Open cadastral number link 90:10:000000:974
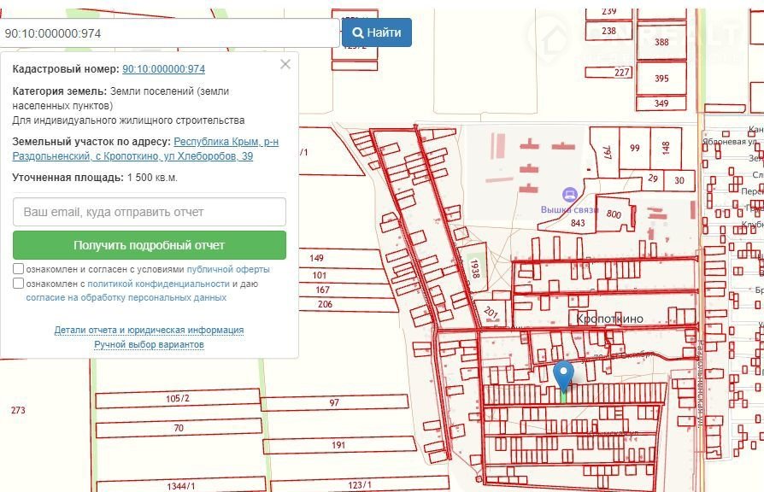 (163, 69)
